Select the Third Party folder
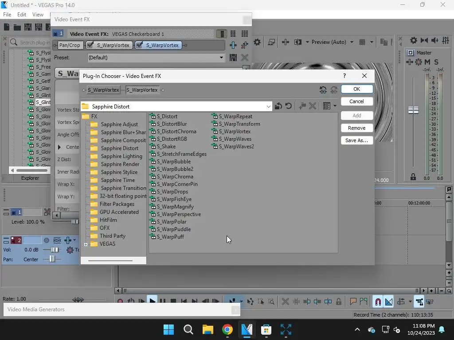 point(113,236)
